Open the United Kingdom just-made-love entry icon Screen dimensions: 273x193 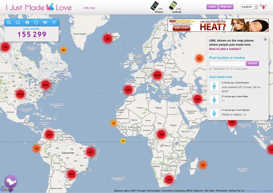(x=214, y=86)
